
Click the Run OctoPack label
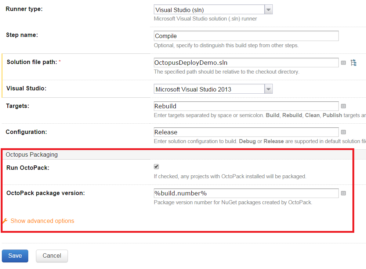pyautogui.click(x=28, y=167)
